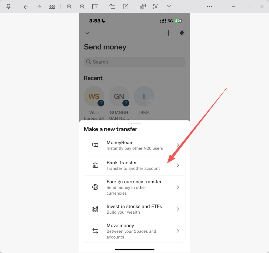Rotate the image
Screen dimensions: 269x253
(112, 7)
